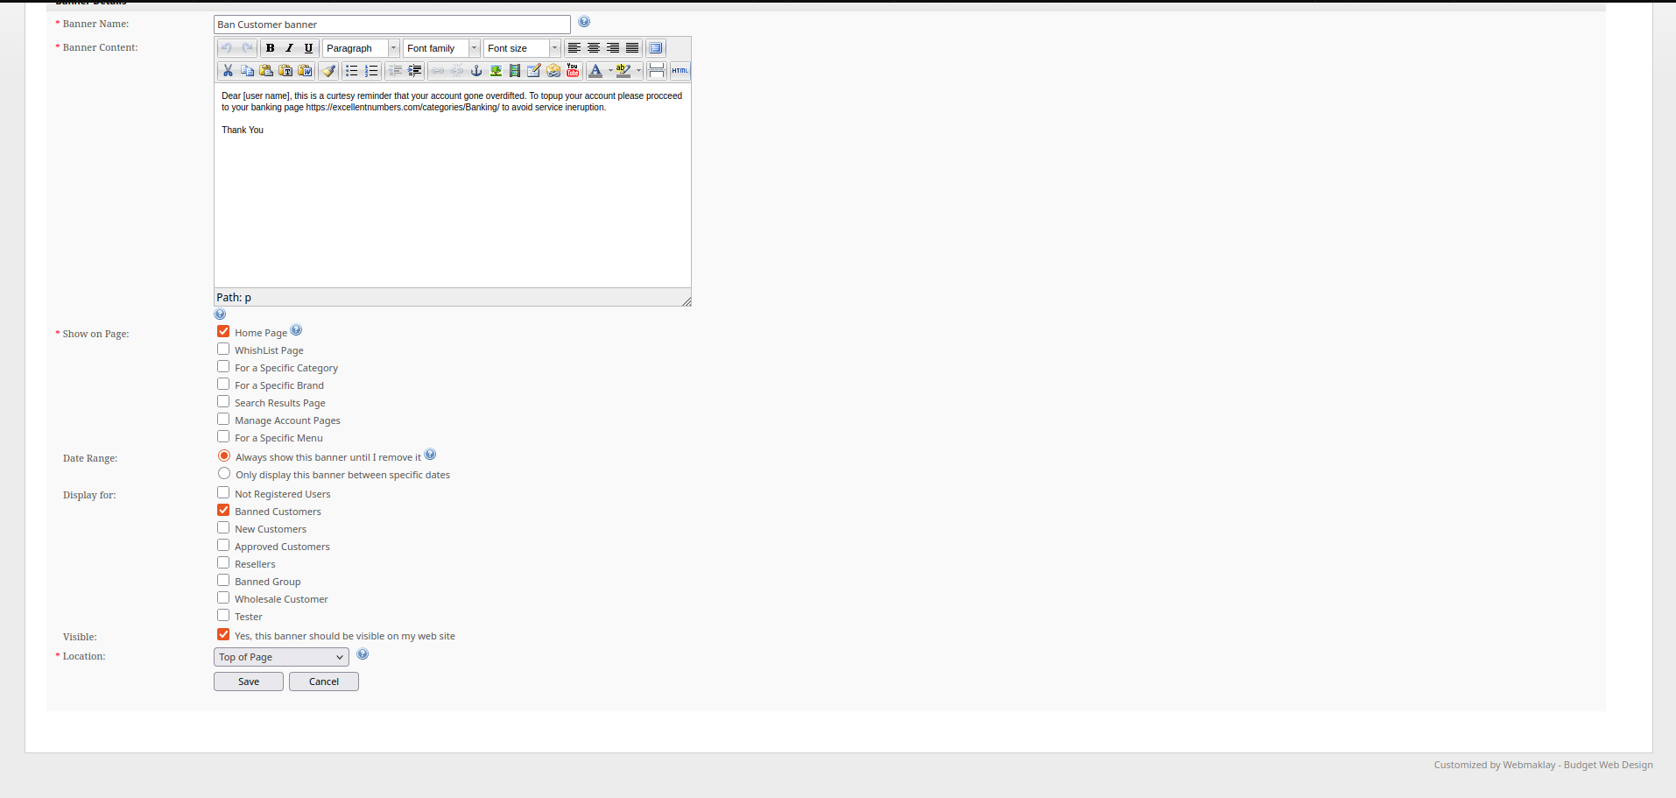
Task: Increase indent of the paragraph
Action: point(415,71)
